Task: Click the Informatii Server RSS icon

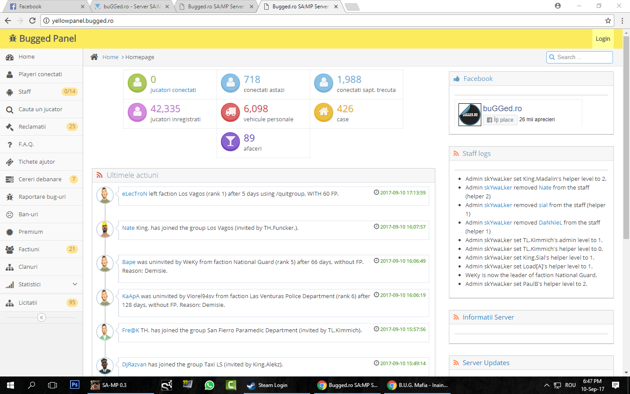Action: click(456, 317)
